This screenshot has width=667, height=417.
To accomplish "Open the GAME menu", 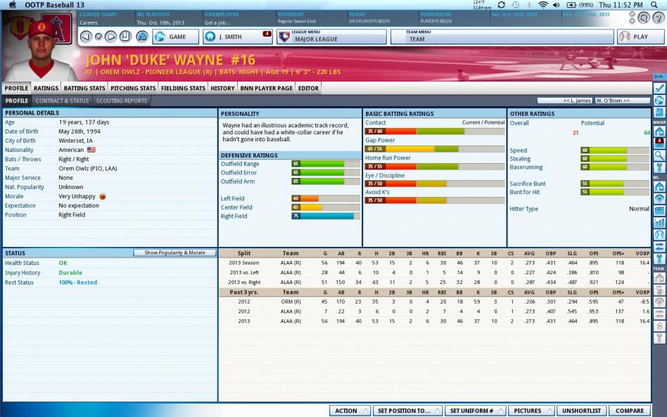I will coord(175,37).
